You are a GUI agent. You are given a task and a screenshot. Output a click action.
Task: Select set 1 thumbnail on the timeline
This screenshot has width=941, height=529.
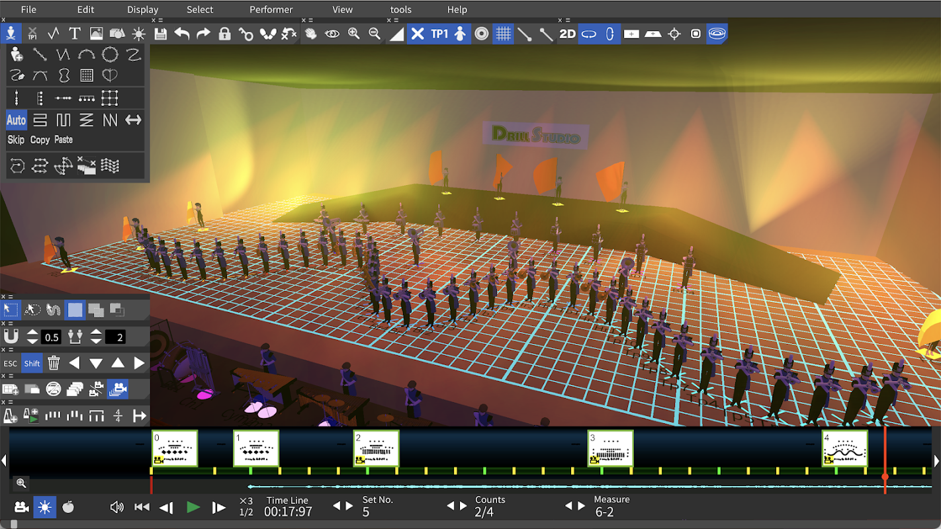point(256,448)
